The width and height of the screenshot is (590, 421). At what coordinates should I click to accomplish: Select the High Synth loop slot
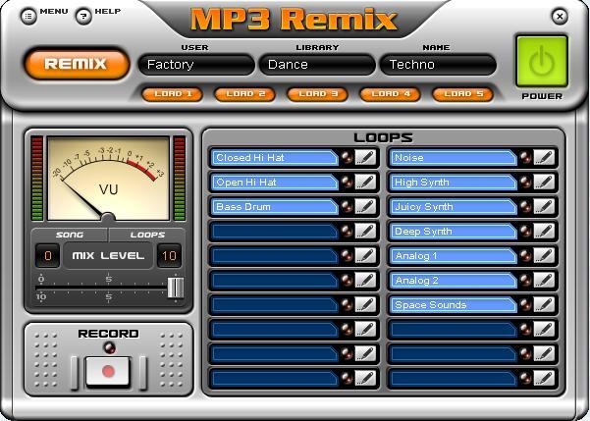(453, 183)
